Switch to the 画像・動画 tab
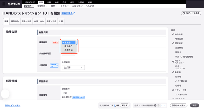Viewport: 204px width, 111px height. [x=26, y=21]
